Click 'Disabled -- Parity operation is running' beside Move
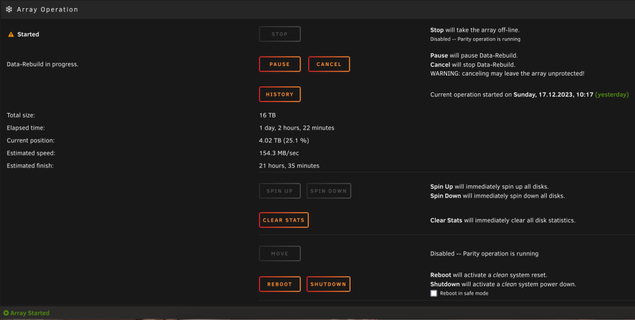635x320 pixels. (x=485, y=253)
